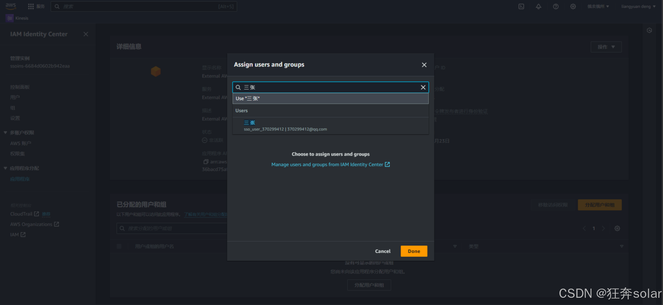This screenshot has width=663, height=305.
Task: Click the 搜索分配的用户或组 search field
Action: coord(172,228)
